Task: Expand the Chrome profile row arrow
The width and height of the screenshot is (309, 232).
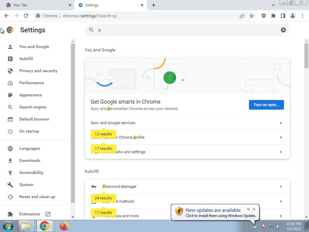Action: tap(281, 137)
